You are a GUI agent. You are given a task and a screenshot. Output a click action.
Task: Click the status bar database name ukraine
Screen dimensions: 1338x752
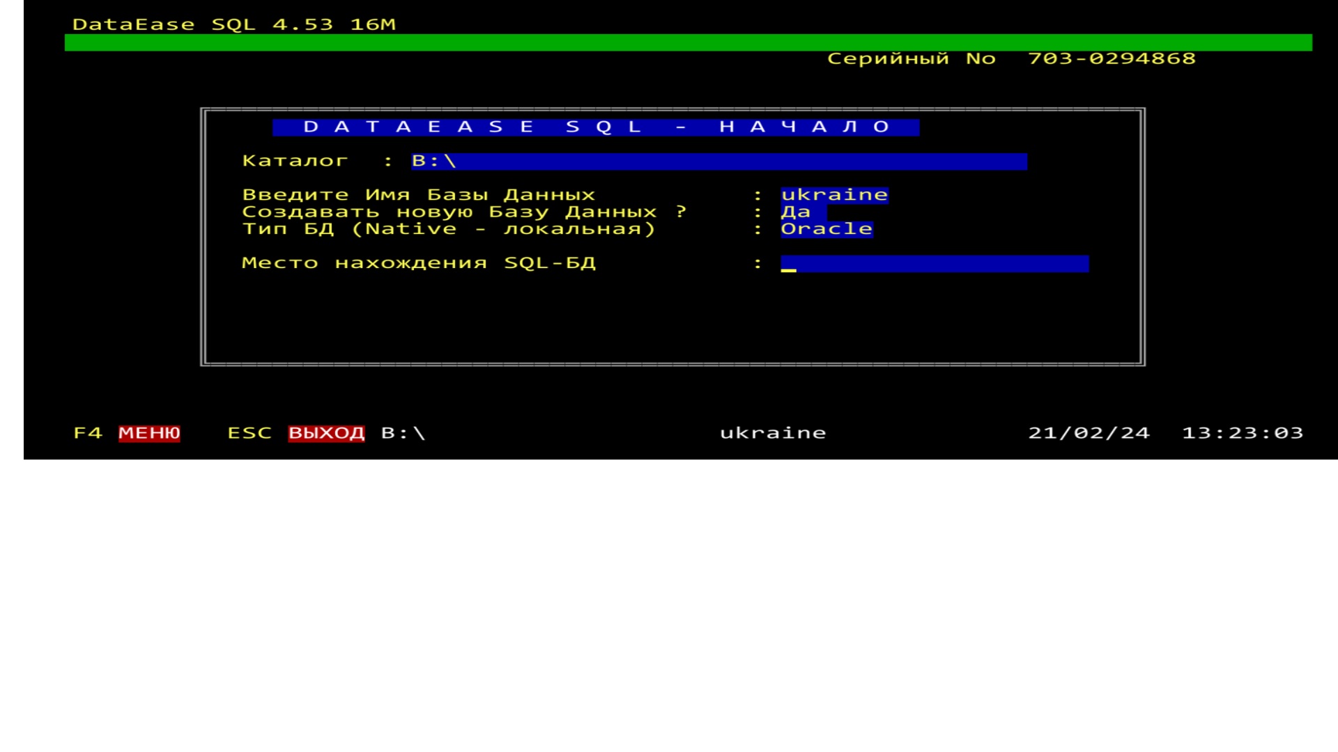(773, 433)
